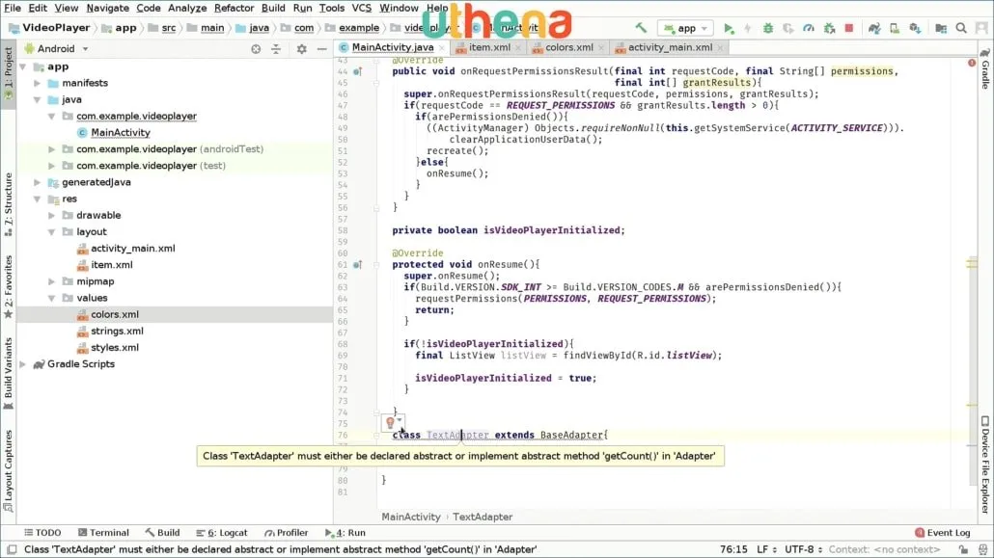The height and width of the screenshot is (558, 994).
Task: Click Scroll from Source target icon
Action: pyautogui.click(x=256, y=49)
